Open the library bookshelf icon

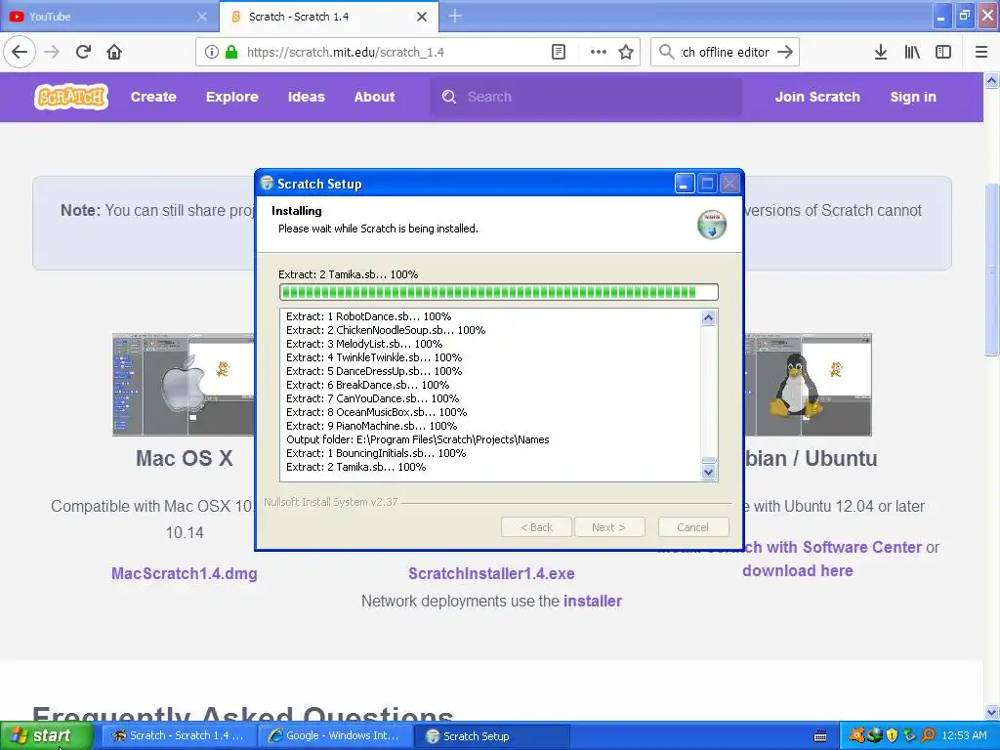pos(912,53)
